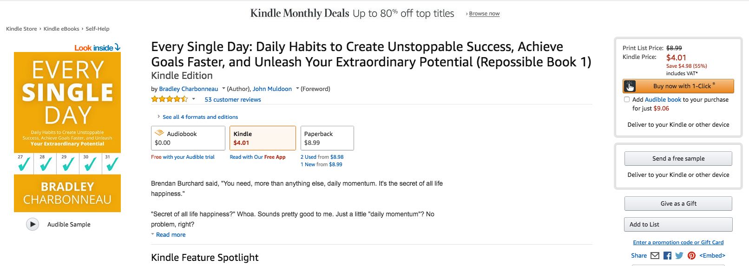The width and height of the screenshot is (749, 266).
Task: Click the star rating icons
Action: click(x=169, y=99)
